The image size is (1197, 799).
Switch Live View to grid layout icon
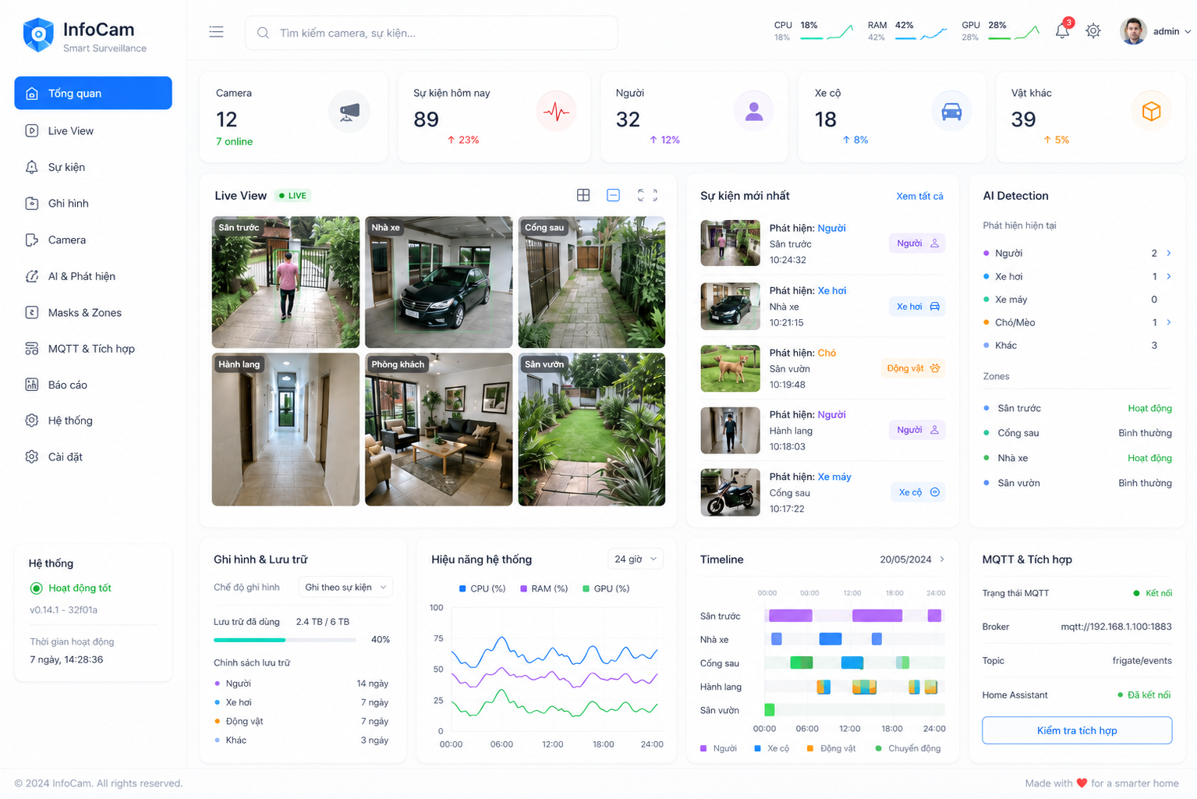[583, 195]
